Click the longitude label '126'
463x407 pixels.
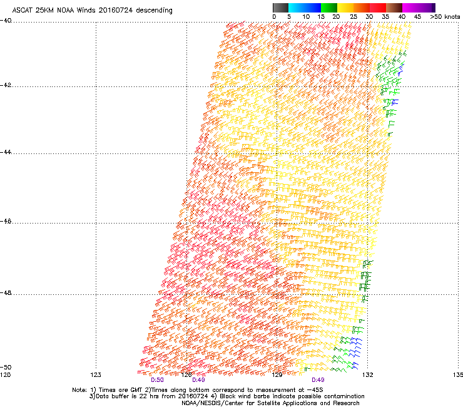[186, 375]
